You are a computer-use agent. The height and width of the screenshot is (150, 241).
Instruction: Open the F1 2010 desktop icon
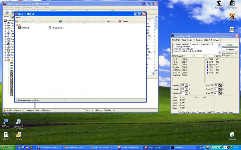click(232, 17)
